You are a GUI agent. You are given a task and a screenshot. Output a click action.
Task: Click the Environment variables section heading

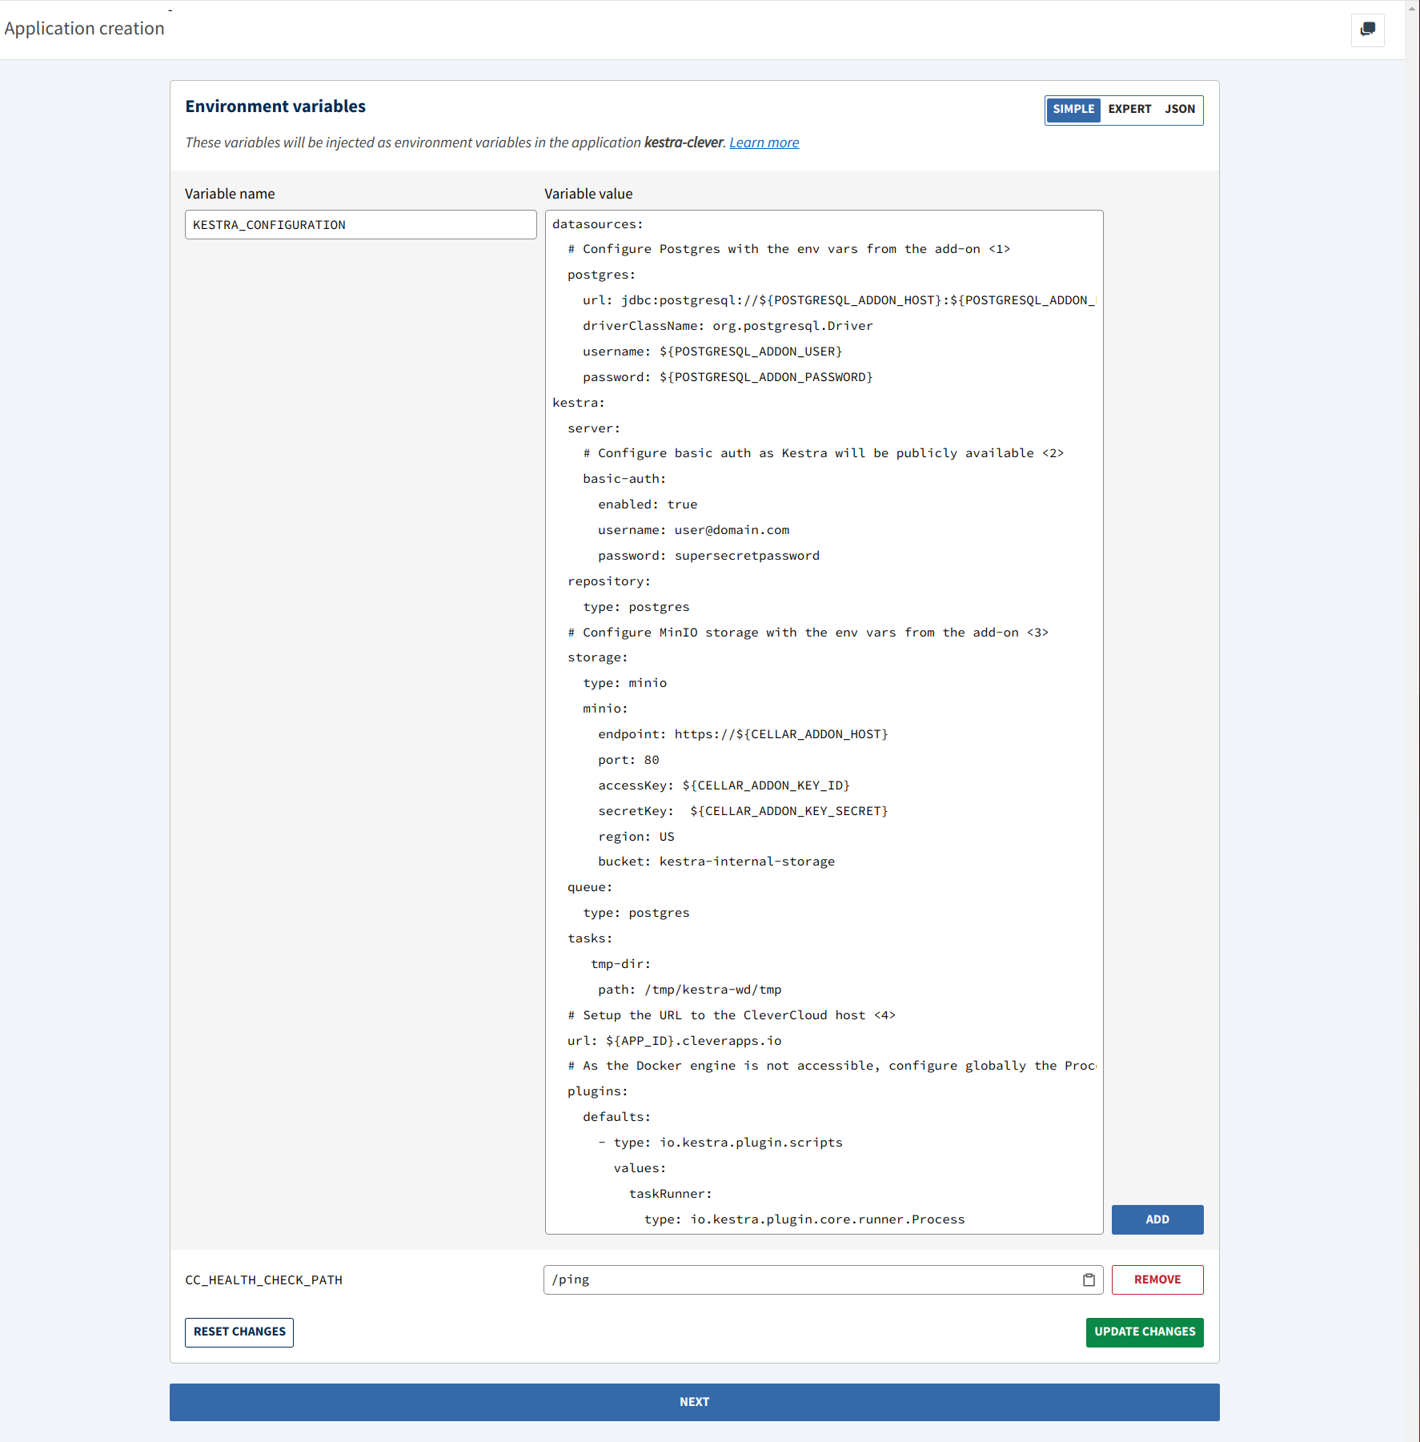tap(275, 106)
